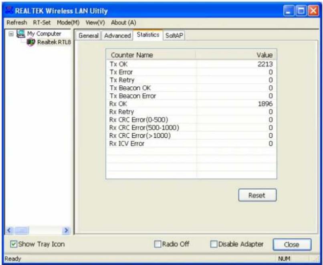
Task: Select the Realtek RTL8 tree item
Action: tap(54, 42)
